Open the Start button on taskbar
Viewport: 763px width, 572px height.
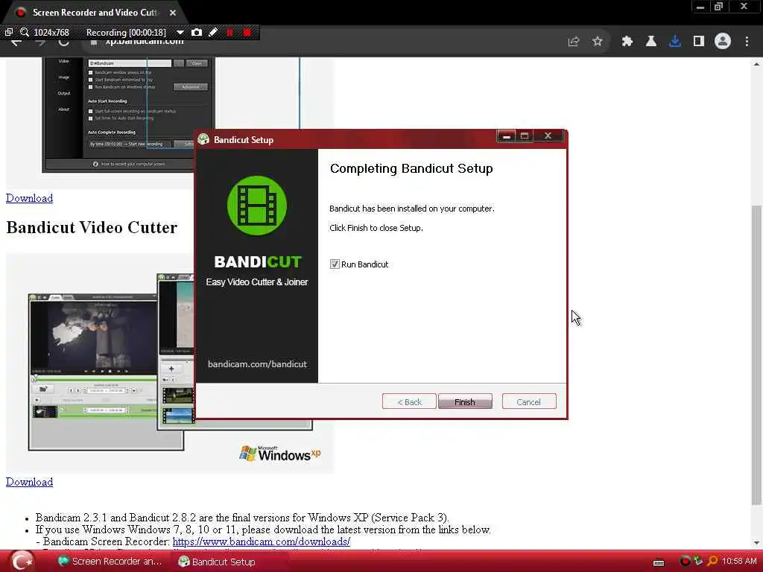[x=23, y=562]
